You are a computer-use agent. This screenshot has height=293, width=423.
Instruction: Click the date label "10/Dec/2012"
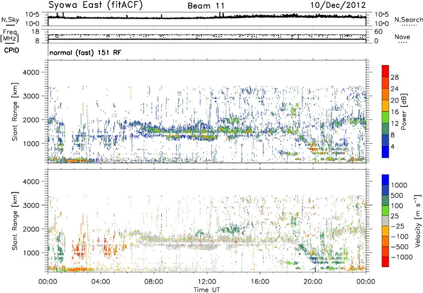338,5
